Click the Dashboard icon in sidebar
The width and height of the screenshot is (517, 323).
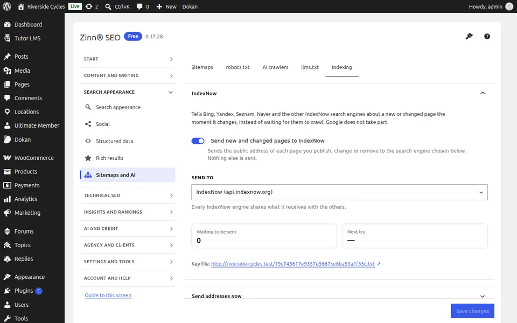tap(7, 24)
